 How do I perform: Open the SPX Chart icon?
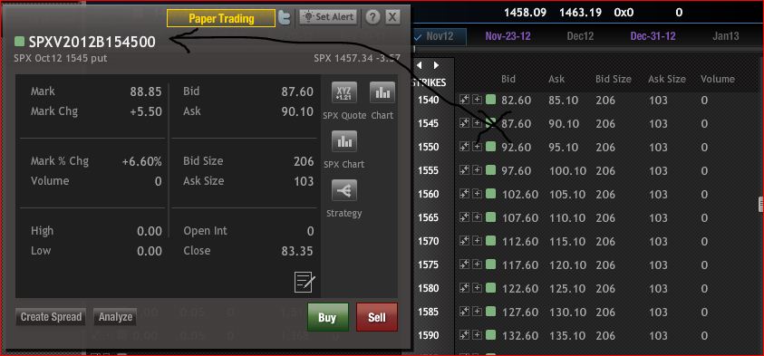(344, 141)
